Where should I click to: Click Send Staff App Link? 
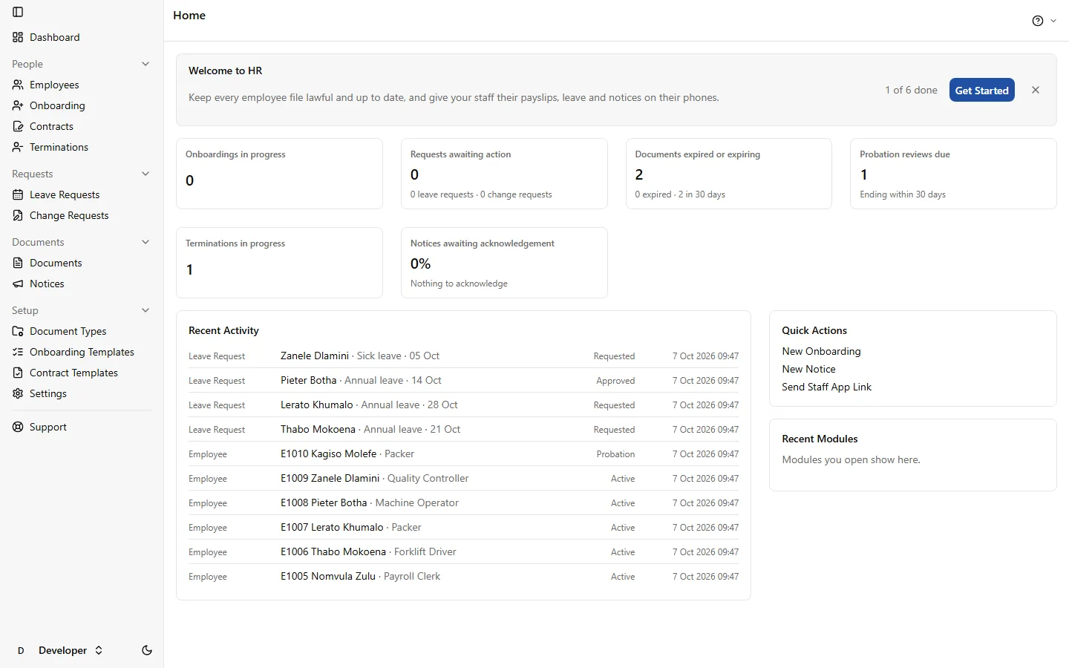tap(826, 387)
